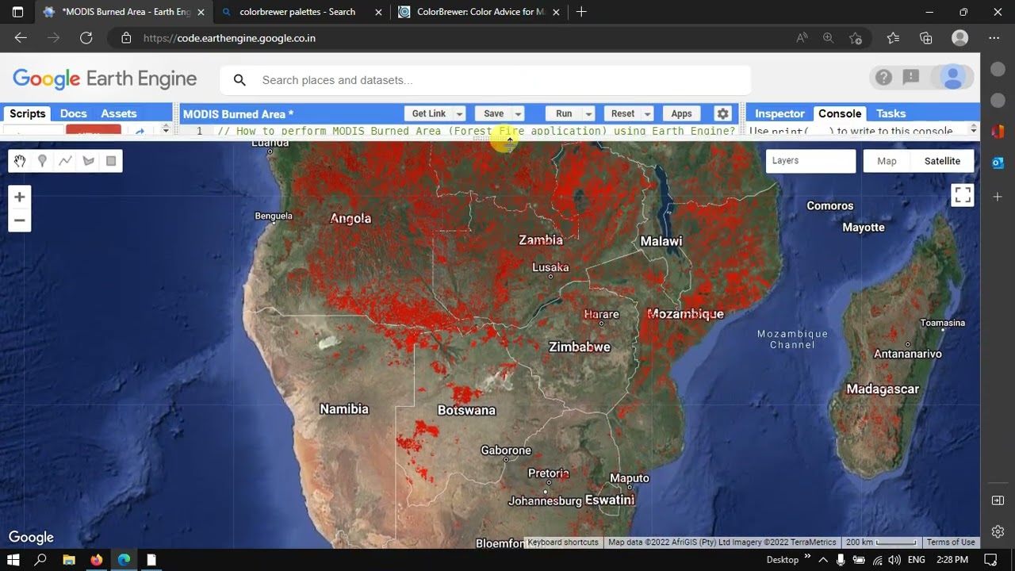Open Windows Start menu
1015x571 pixels.
click(x=13, y=560)
